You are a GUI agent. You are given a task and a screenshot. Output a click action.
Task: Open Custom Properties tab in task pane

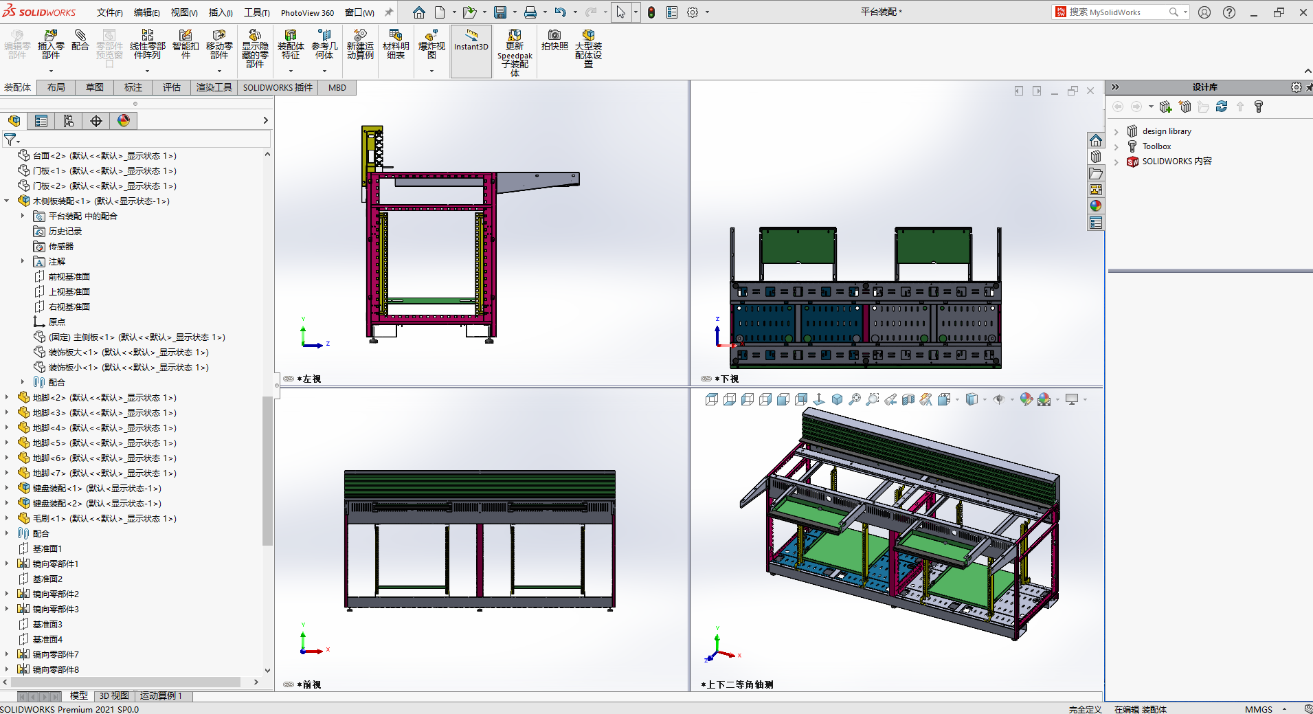(1096, 223)
